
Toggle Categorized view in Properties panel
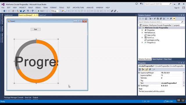click(140, 69)
